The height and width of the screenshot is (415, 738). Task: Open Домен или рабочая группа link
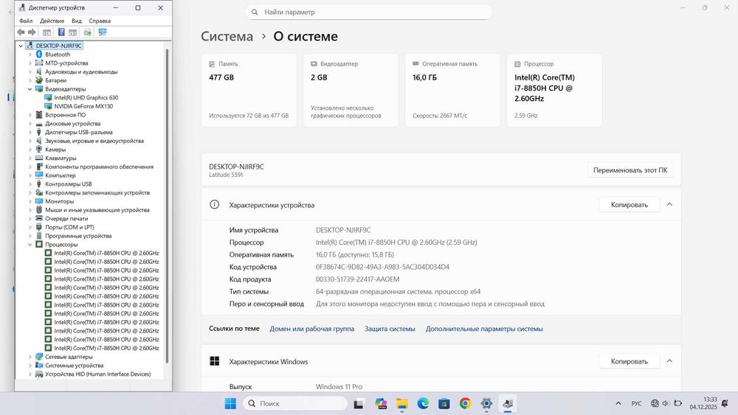pos(311,329)
